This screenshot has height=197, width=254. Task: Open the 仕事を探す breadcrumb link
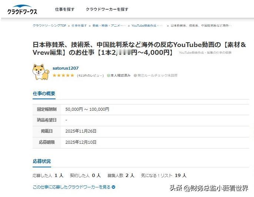(x=79, y=26)
